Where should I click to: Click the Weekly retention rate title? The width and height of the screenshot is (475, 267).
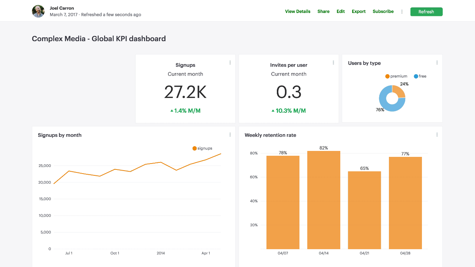pos(271,135)
